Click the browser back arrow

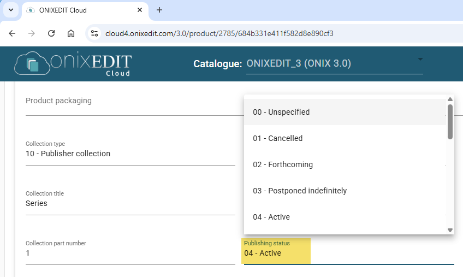(x=12, y=33)
